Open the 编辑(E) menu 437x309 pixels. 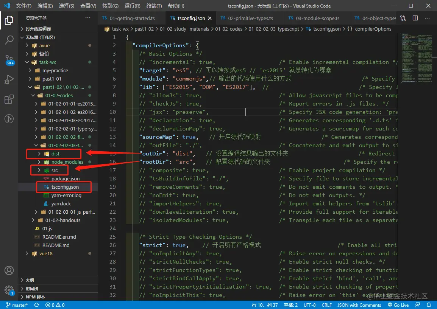click(45, 6)
